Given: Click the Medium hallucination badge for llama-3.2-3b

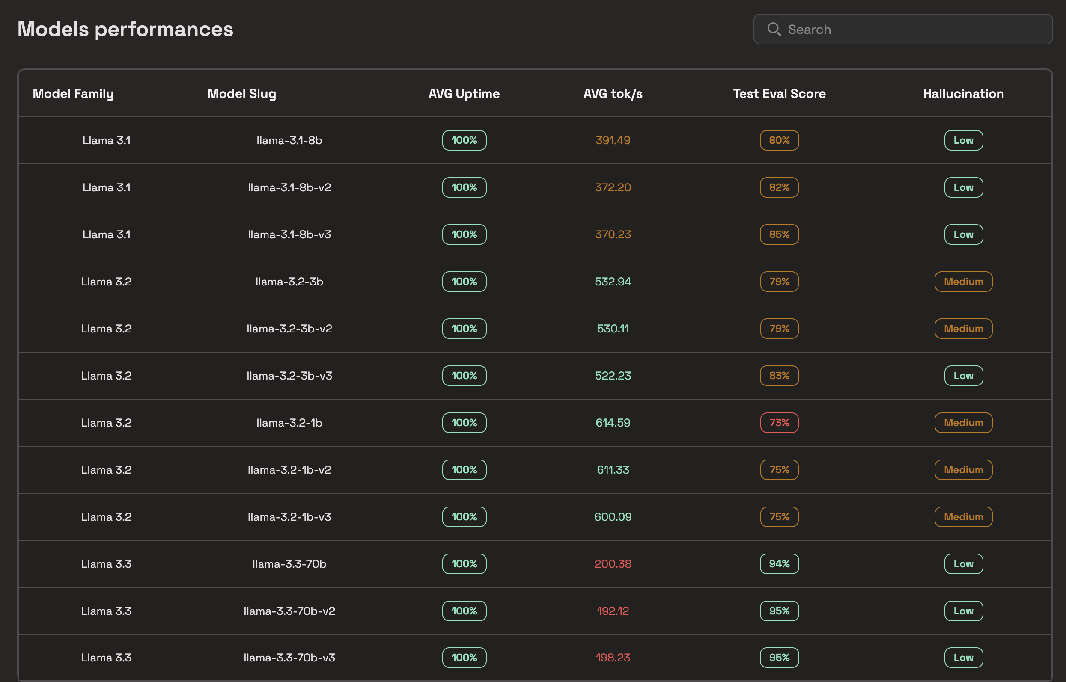Looking at the screenshot, I should (x=963, y=281).
